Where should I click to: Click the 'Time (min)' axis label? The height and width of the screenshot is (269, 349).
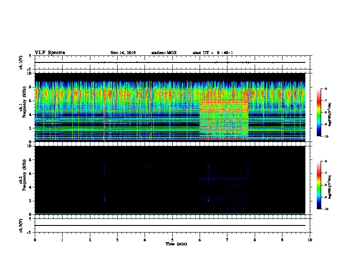click(x=176, y=244)
